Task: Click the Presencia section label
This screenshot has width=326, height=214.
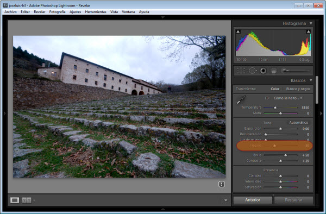Action: [x=271, y=170]
